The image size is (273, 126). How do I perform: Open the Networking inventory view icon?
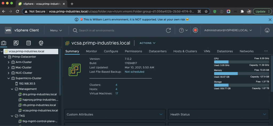pos(41,43)
